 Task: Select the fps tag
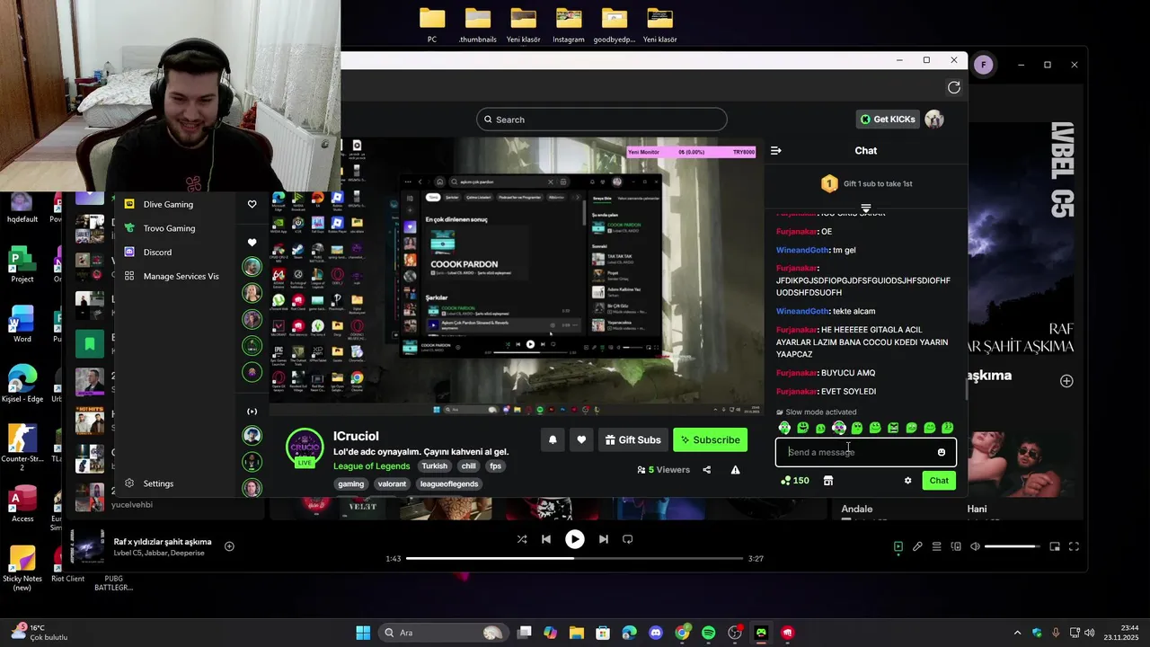[495, 466]
